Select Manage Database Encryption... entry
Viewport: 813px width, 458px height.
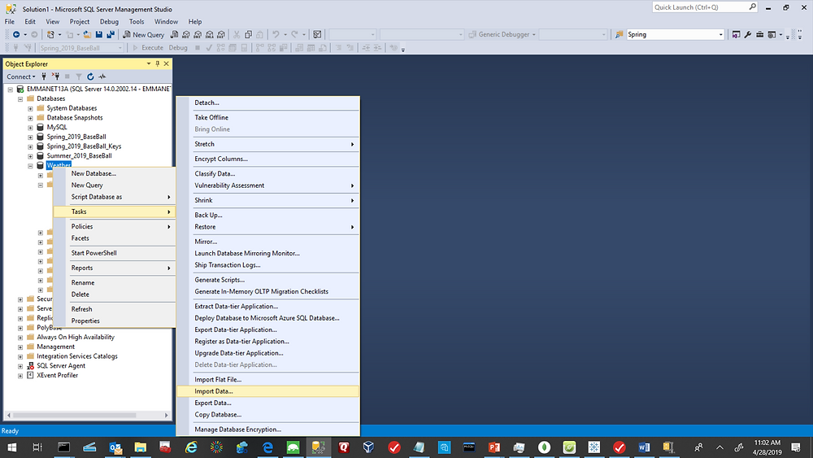[268, 430]
